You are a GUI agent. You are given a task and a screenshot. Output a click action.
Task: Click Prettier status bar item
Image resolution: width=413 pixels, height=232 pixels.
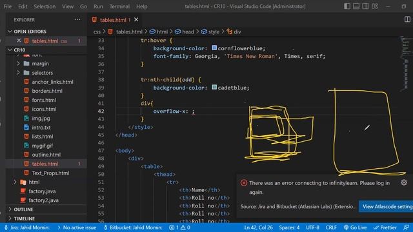[x=385, y=227]
